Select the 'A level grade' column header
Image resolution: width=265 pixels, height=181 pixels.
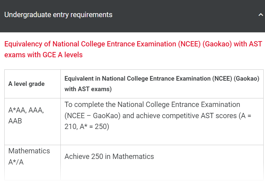26,84
